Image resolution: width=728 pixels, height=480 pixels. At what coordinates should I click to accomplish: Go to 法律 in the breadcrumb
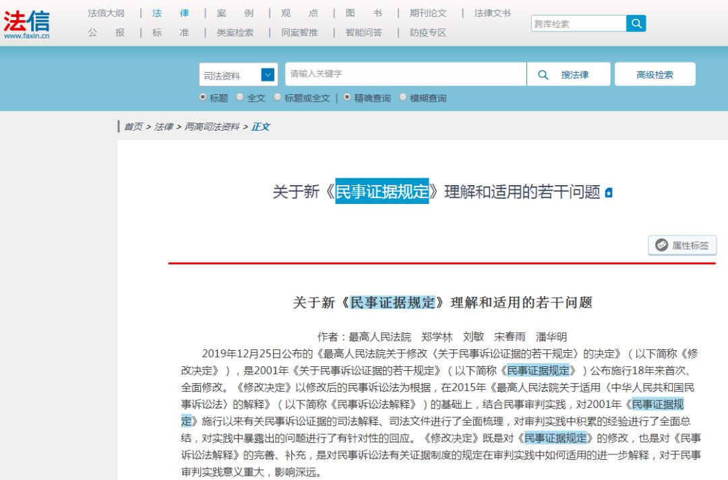click(163, 127)
